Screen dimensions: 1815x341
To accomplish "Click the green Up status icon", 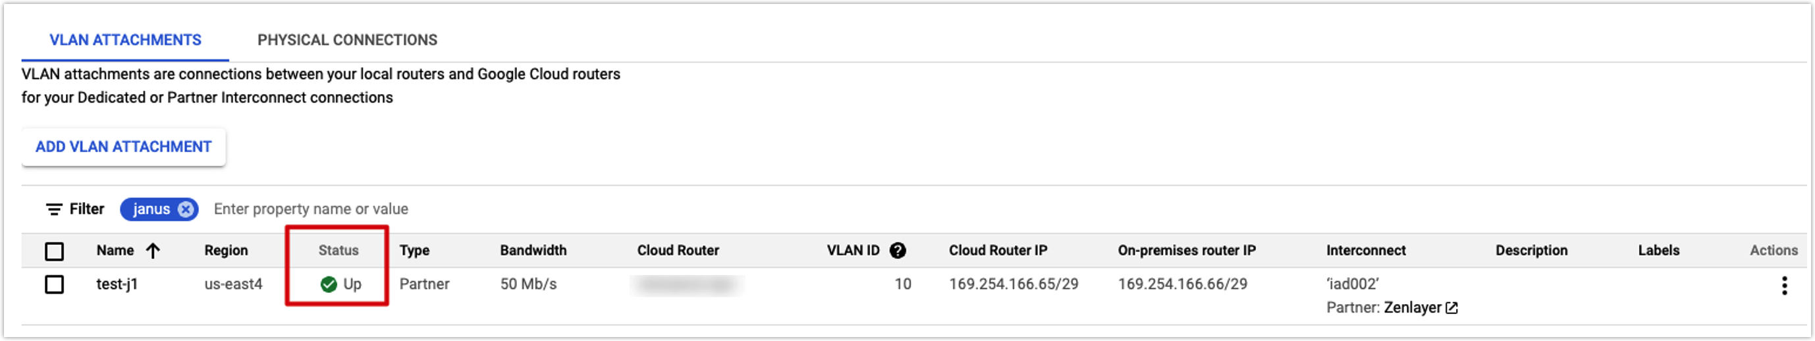I will tap(329, 284).
